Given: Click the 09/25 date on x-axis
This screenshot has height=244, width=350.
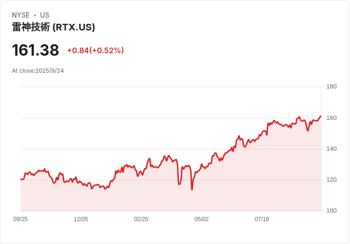Looking at the screenshot, I should tap(20, 219).
